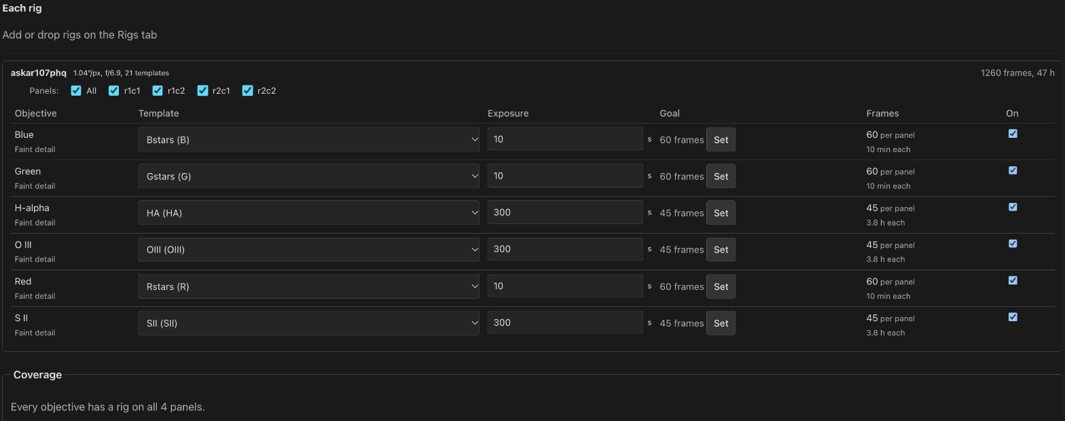The height and width of the screenshot is (421, 1065).
Task: Uncheck the r1c2 panel checkbox
Action: [x=158, y=90]
